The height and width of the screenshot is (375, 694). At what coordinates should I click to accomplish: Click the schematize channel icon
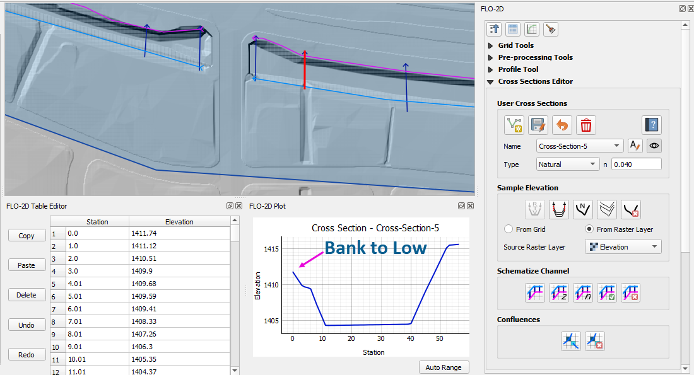point(535,292)
